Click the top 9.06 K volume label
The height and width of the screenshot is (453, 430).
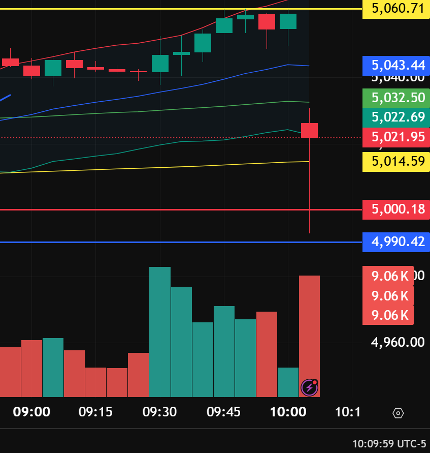pyautogui.click(x=388, y=276)
